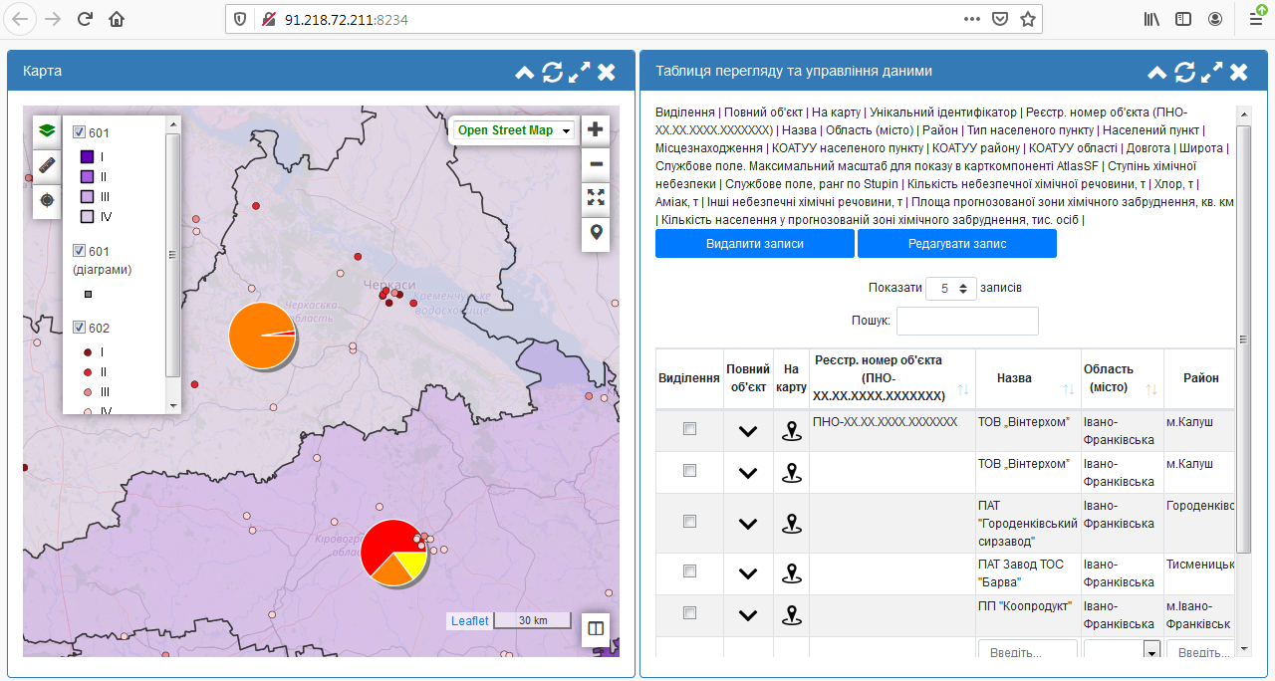Uncheck the 601 layer checkbox
This screenshot has width=1275, height=681.
click(x=80, y=132)
